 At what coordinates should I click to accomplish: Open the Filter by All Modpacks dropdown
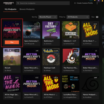(78, 17)
